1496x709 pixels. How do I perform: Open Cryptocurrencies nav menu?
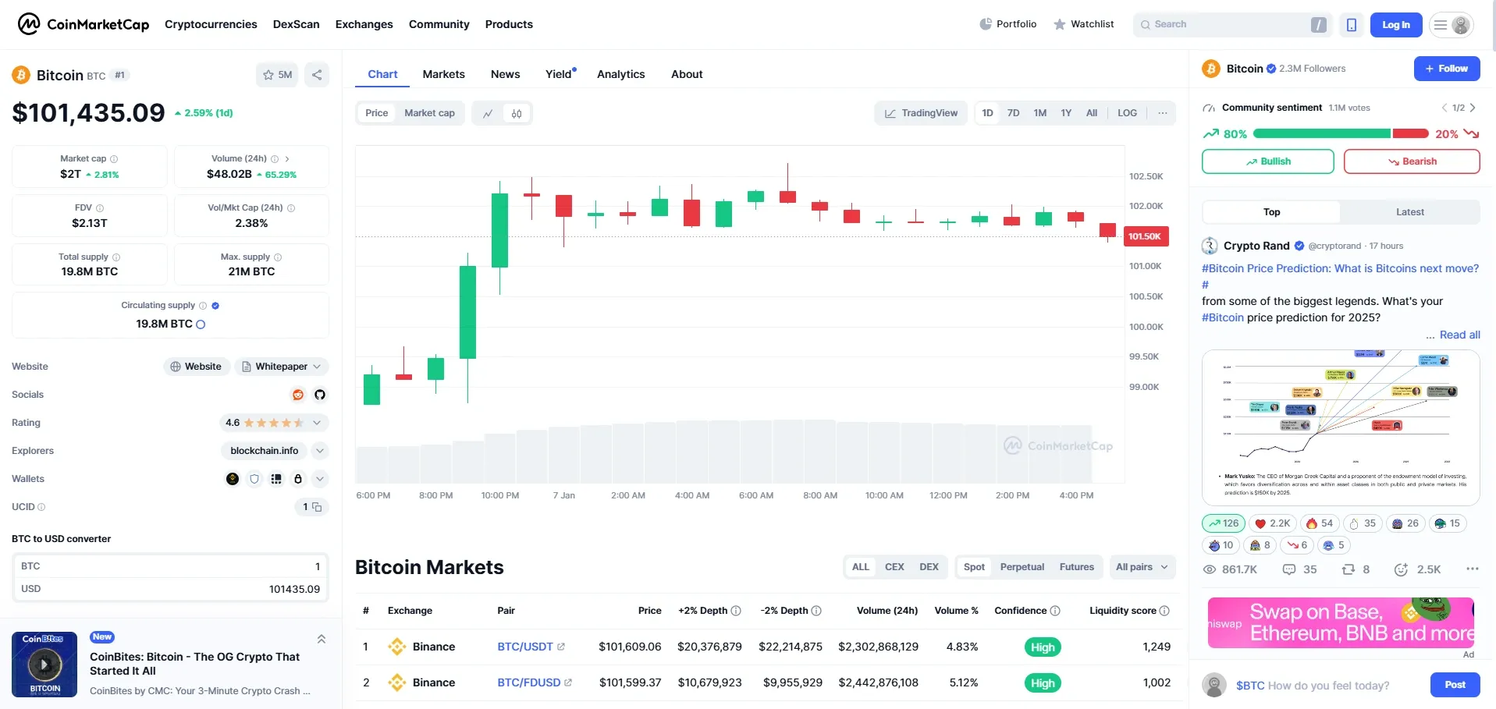[x=211, y=24]
